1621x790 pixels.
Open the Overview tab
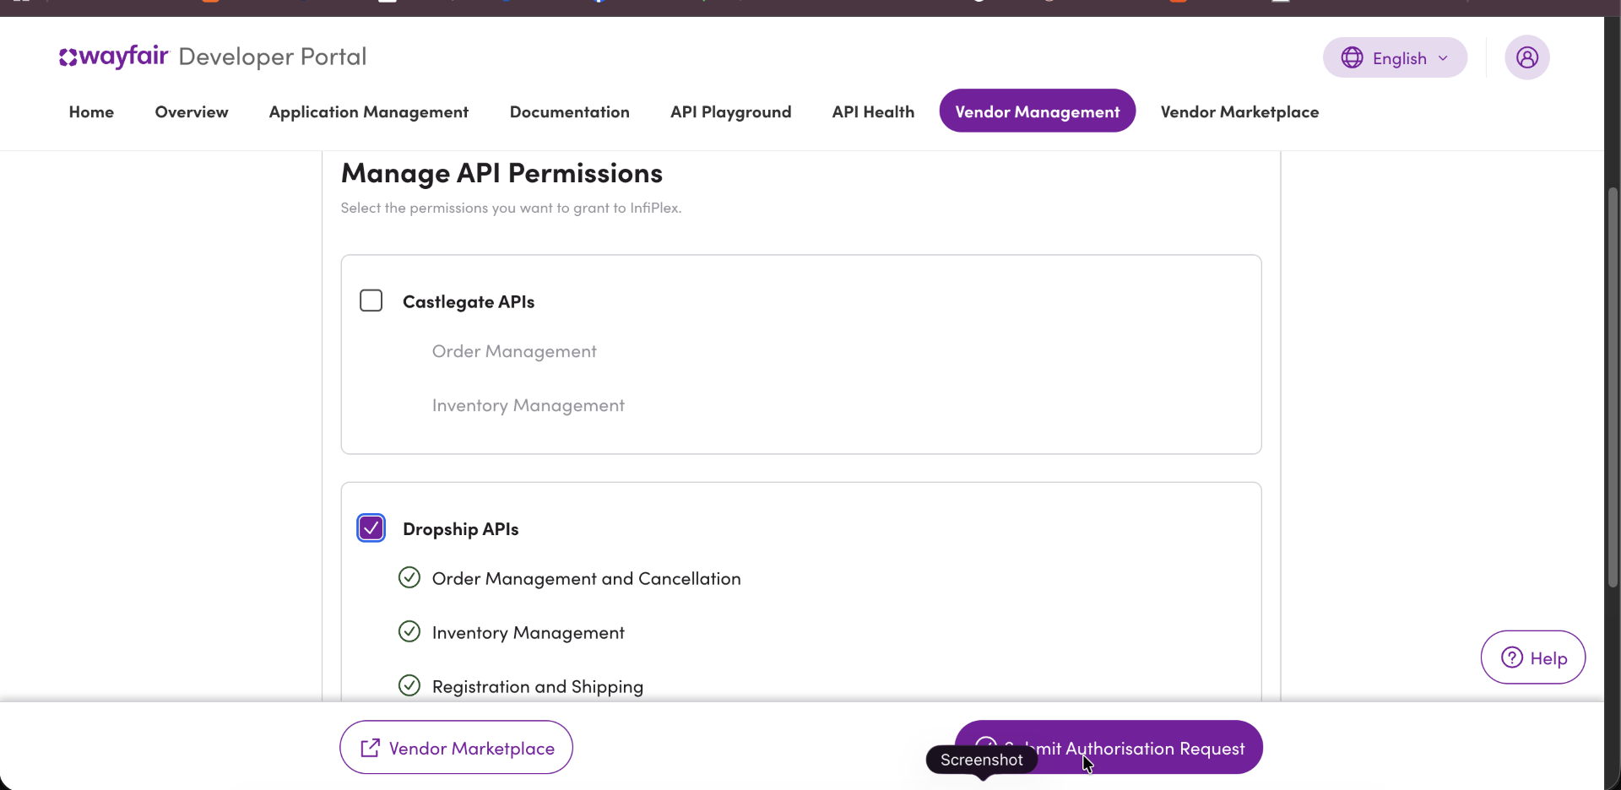coord(192,111)
